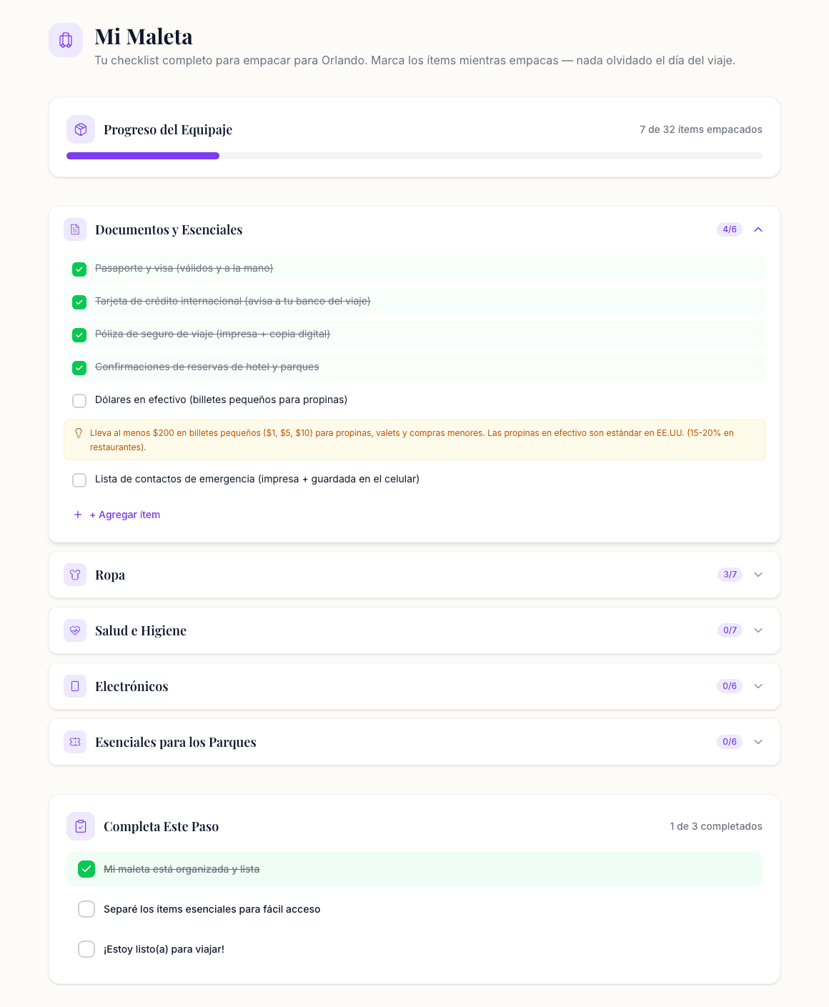
Task: Click the box icon in Progreso del Equipaje
Action: click(x=81, y=129)
